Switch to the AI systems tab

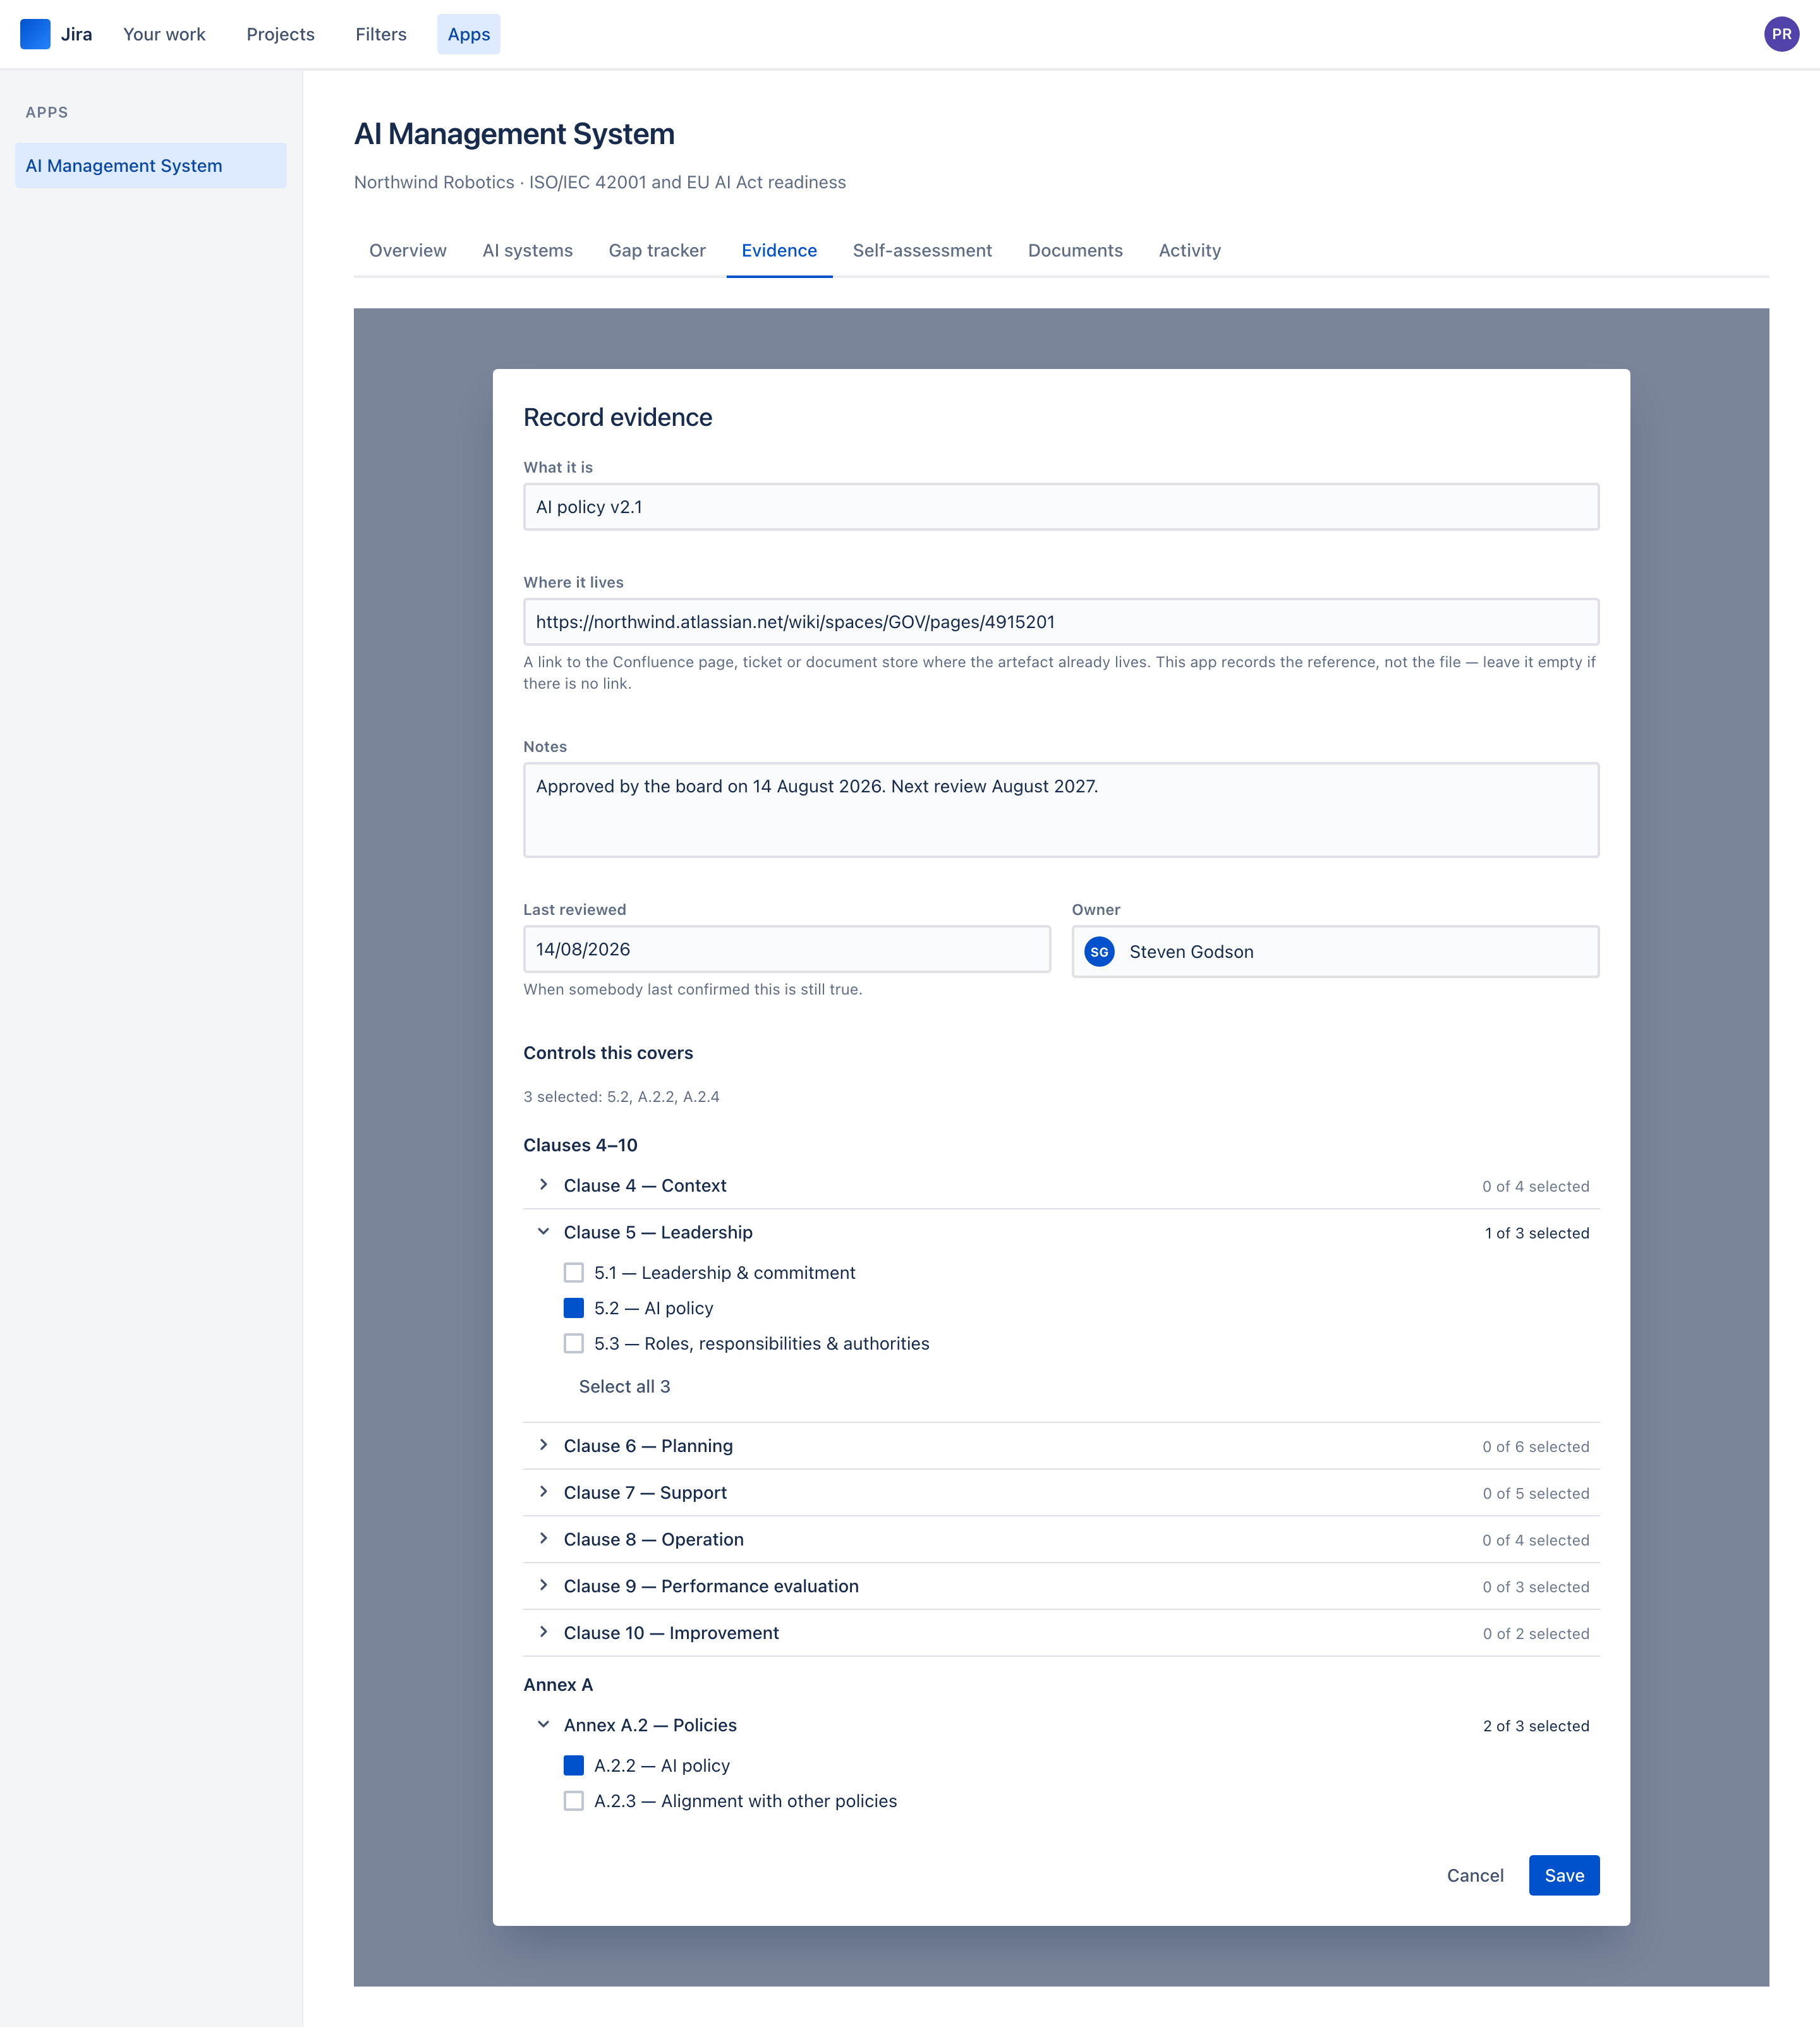point(527,250)
